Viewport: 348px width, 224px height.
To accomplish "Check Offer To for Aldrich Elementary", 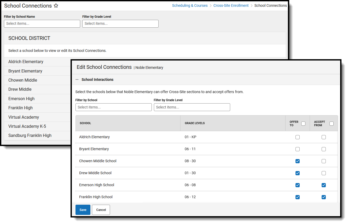I will [298, 137].
